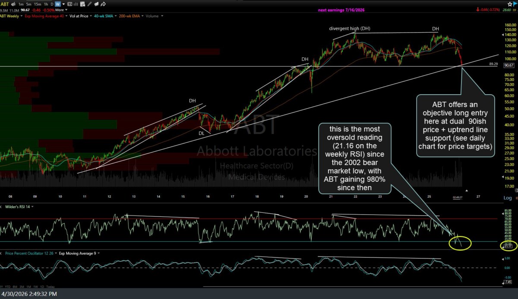The image size is (518, 299).
Task: Click the 21 year marker on the time axis
Action: tap(331, 196)
